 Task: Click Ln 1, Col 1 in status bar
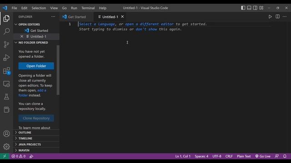(183, 156)
